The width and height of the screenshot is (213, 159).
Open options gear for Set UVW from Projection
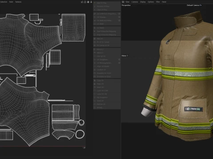(x=119, y=14)
